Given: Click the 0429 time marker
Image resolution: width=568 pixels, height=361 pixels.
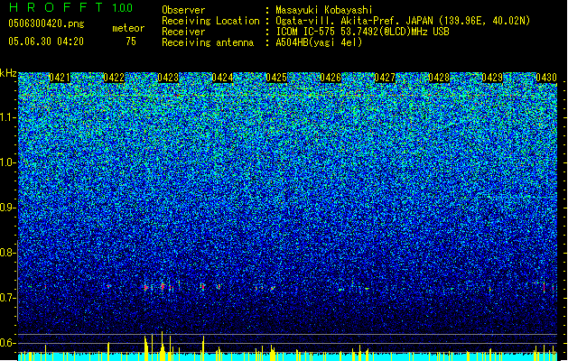Looking at the screenshot, I should tap(492, 78).
